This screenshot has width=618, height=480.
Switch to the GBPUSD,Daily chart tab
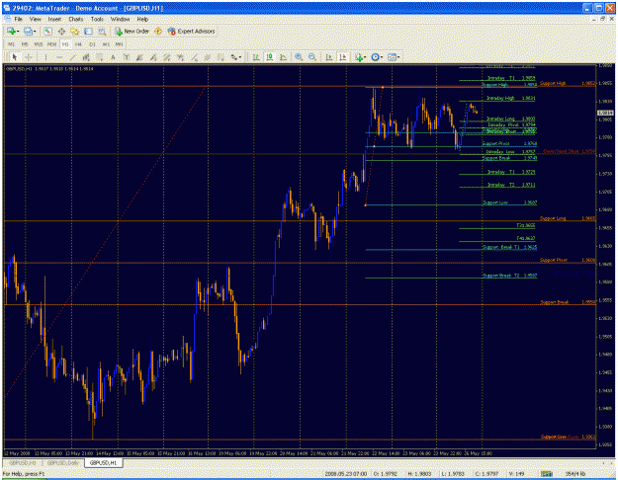tap(63, 462)
